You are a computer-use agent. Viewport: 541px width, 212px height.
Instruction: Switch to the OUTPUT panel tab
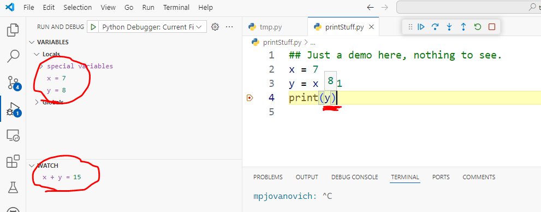307,177
